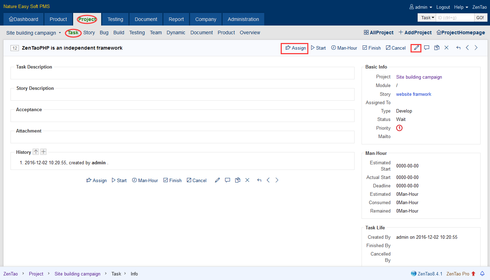This screenshot has height=280, width=490.
Task: Open the website framwork story link
Action: [x=413, y=94]
